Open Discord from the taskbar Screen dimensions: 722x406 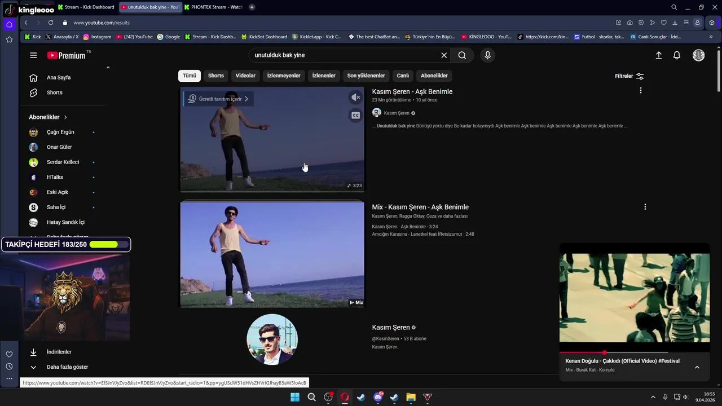pos(378,397)
